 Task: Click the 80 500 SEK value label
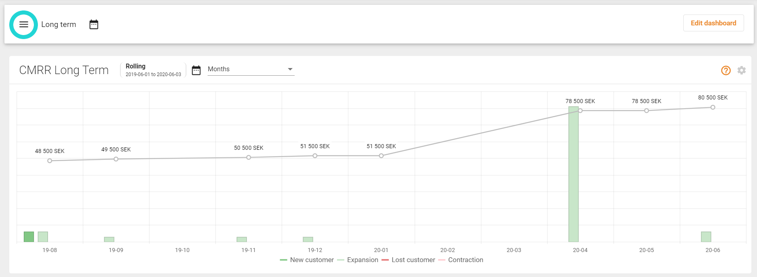click(713, 97)
